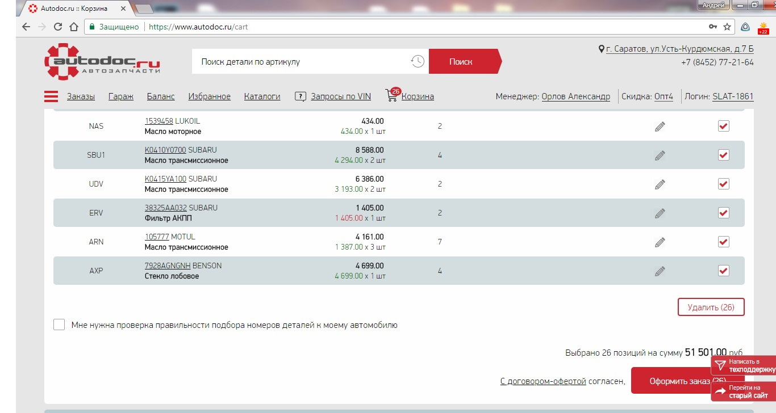Enable the part number verification checkbox
Image resolution: width=776 pixels, height=413 pixels.
click(59, 324)
